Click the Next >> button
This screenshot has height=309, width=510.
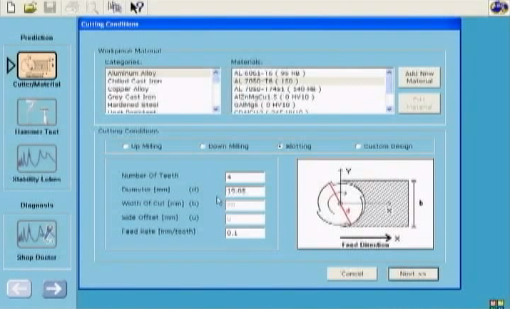tap(413, 274)
